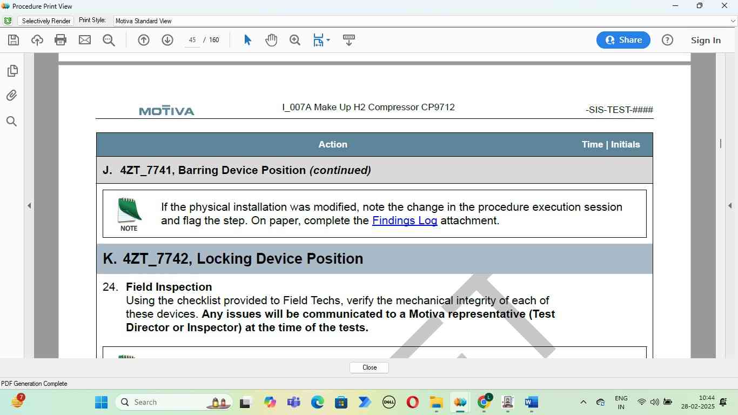Click the page number field showing 45
Screen dimensions: 738x415
pyautogui.click(x=192, y=40)
